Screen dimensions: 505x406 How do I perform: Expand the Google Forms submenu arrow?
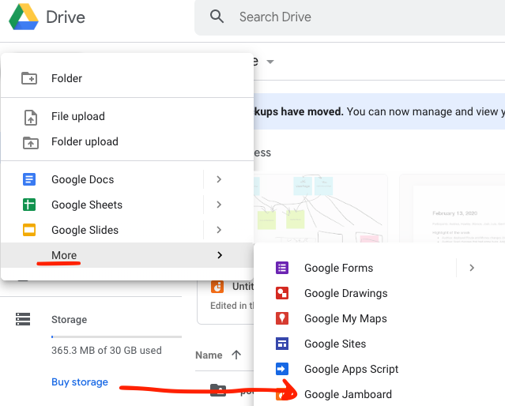coord(472,268)
